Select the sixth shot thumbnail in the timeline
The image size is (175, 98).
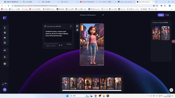tap(103, 83)
